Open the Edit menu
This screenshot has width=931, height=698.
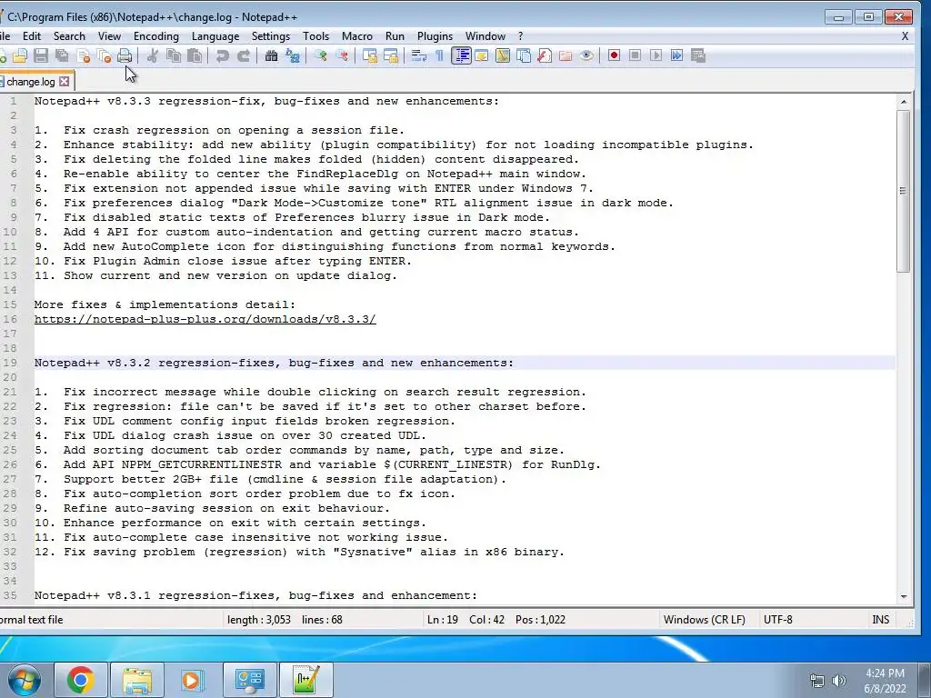tap(32, 36)
